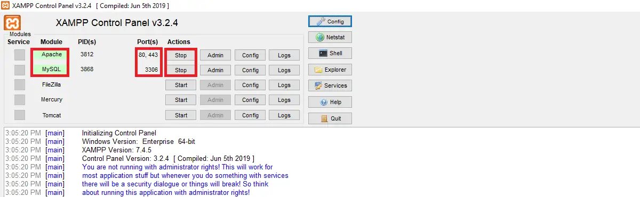Open Tomcat Config menu

[250, 115]
